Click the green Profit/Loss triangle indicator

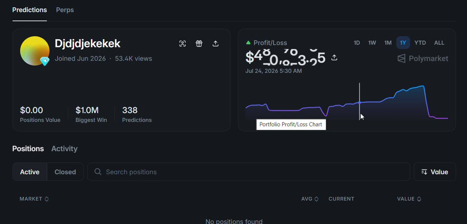click(x=248, y=43)
